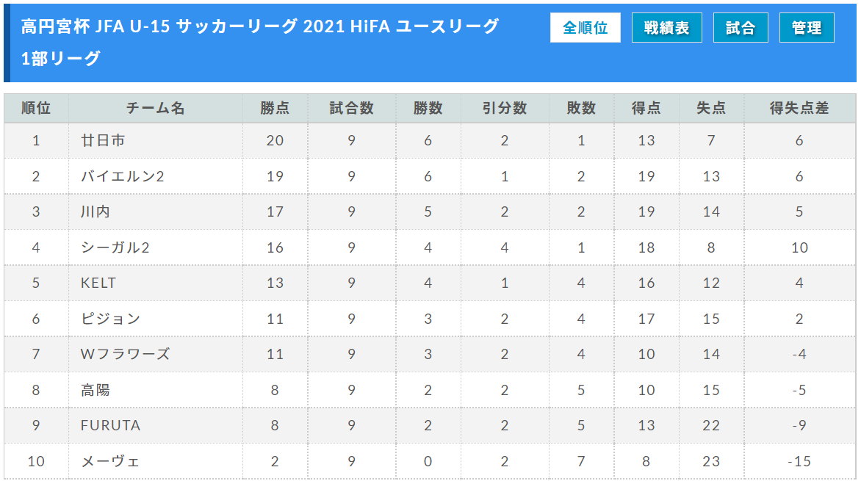Select the バイエルン2 team name
The height and width of the screenshot is (481, 861).
pyautogui.click(x=123, y=176)
